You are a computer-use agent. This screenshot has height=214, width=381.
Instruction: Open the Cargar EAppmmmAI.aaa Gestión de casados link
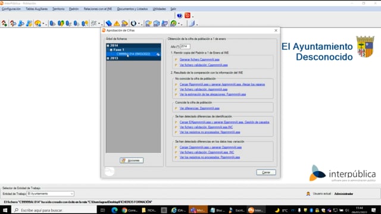(224, 122)
